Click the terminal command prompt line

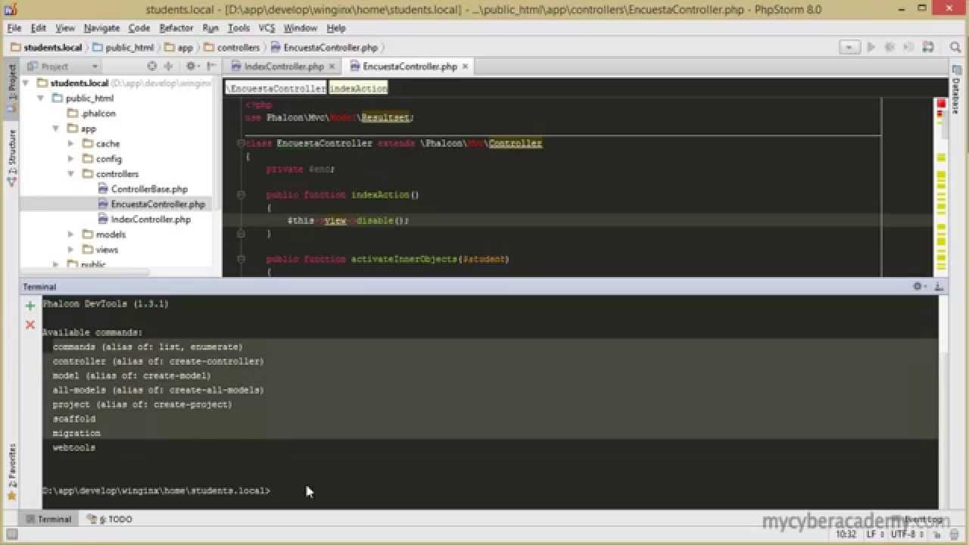pyautogui.click(x=156, y=490)
